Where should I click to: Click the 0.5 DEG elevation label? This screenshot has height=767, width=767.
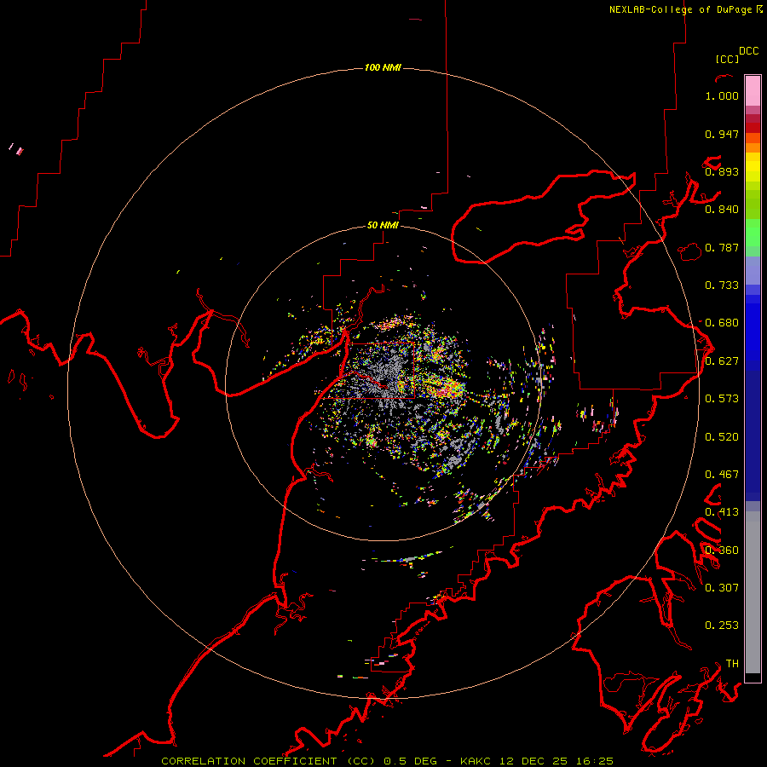point(410,761)
